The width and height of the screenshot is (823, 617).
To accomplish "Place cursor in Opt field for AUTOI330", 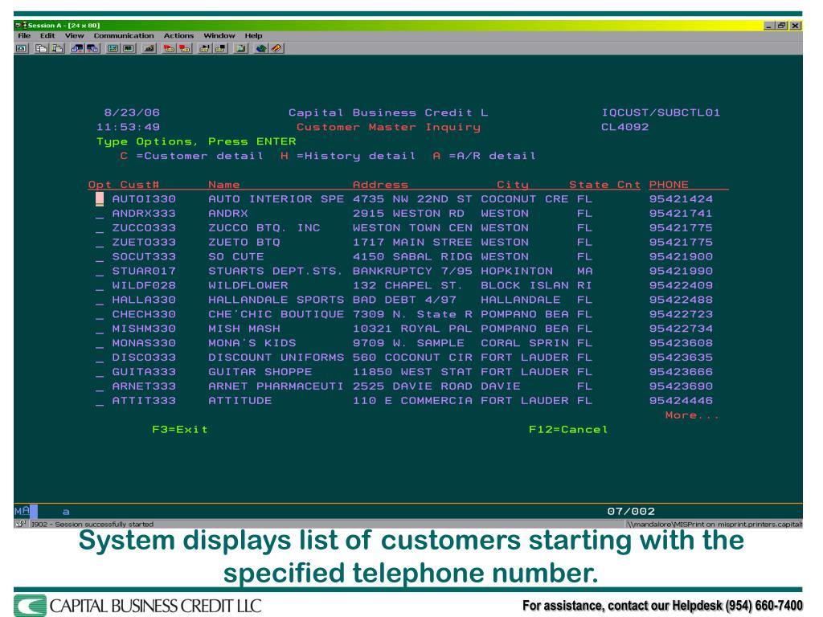I will (x=100, y=199).
